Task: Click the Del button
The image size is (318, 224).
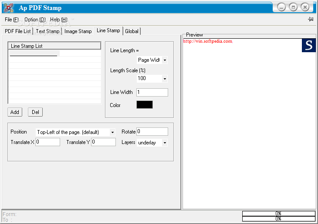Action: coord(35,112)
